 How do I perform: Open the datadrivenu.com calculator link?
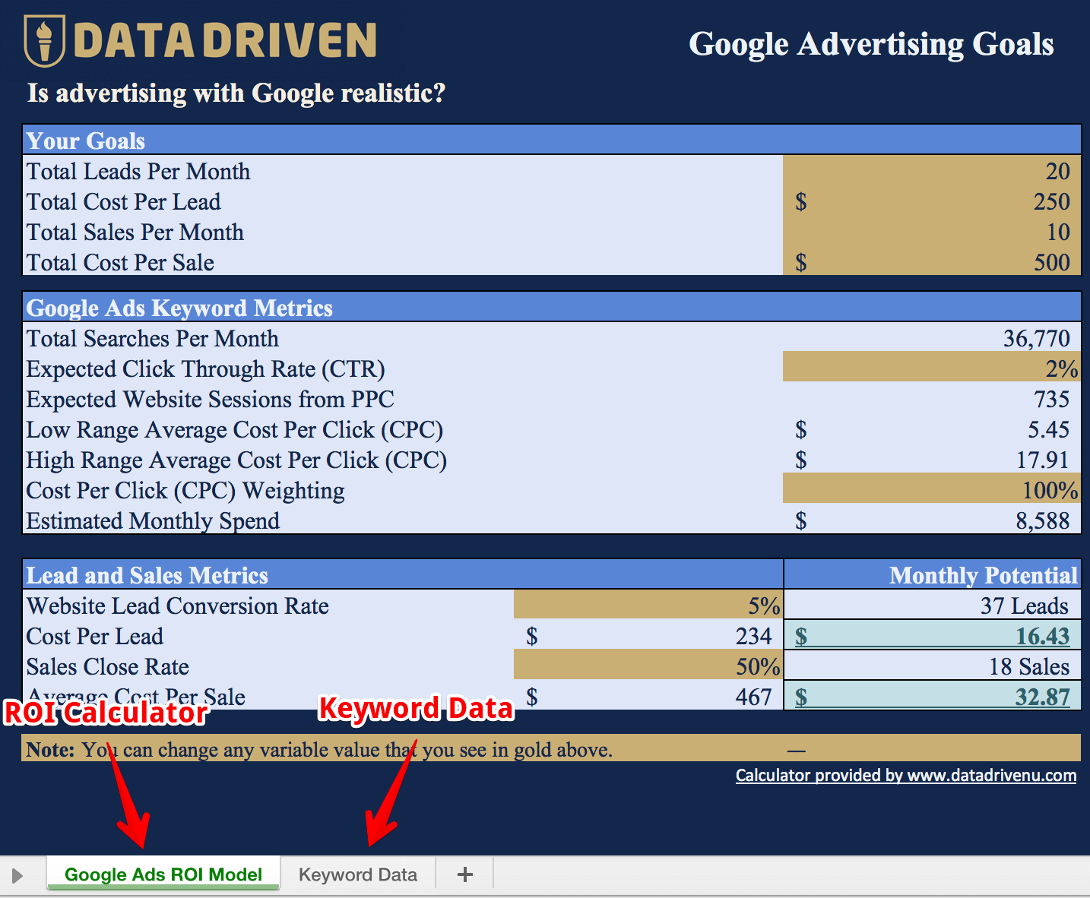(x=906, y=775)
